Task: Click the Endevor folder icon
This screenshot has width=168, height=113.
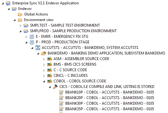Action: coord(14,9)
